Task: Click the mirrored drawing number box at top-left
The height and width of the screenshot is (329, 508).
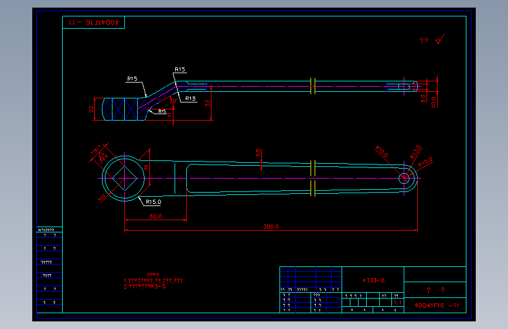Action: pyautogui.click(x=93, y=22)
